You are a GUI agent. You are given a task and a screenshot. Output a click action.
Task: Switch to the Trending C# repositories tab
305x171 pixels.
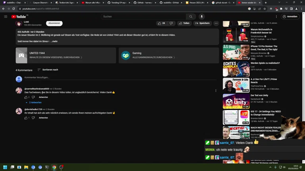click(118, 3)
